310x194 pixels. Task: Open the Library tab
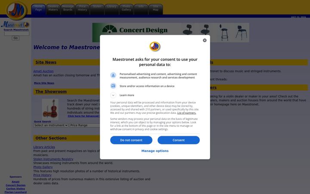[112, 9]
